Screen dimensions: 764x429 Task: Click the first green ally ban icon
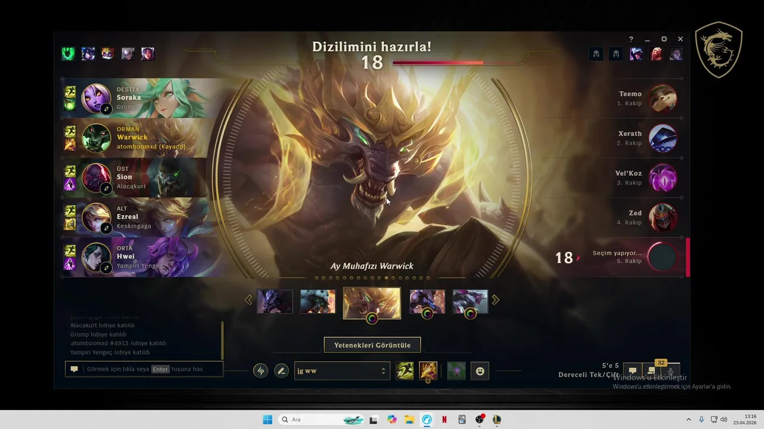tap(68, 54)
